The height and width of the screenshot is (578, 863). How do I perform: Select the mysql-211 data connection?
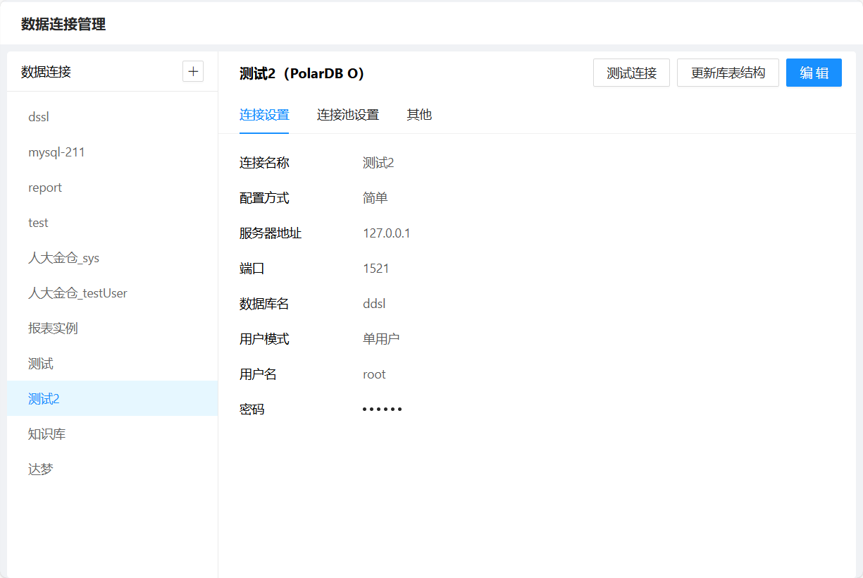pyautogui.click(x=56, y=152)
